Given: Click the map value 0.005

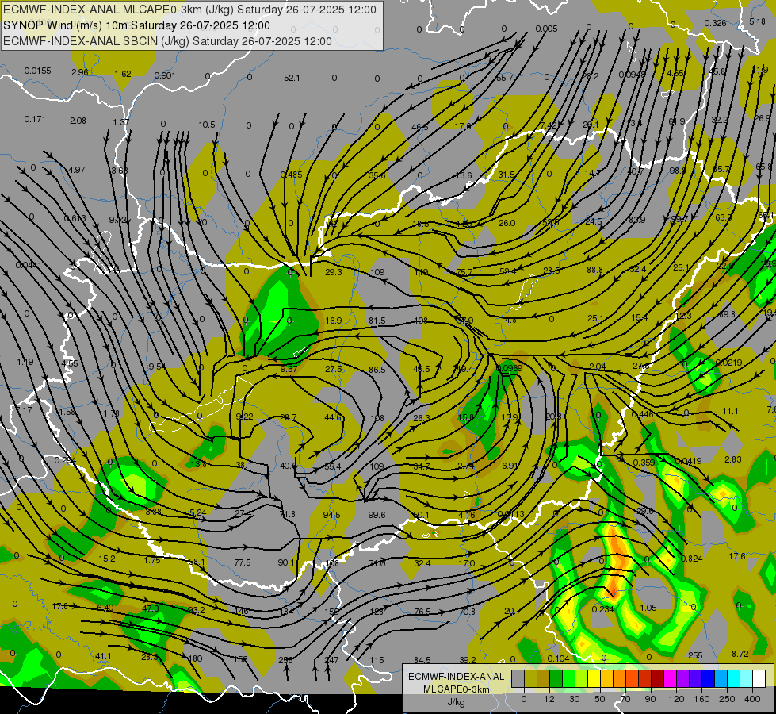Looking at the screenshot, I should coord(546,29).
